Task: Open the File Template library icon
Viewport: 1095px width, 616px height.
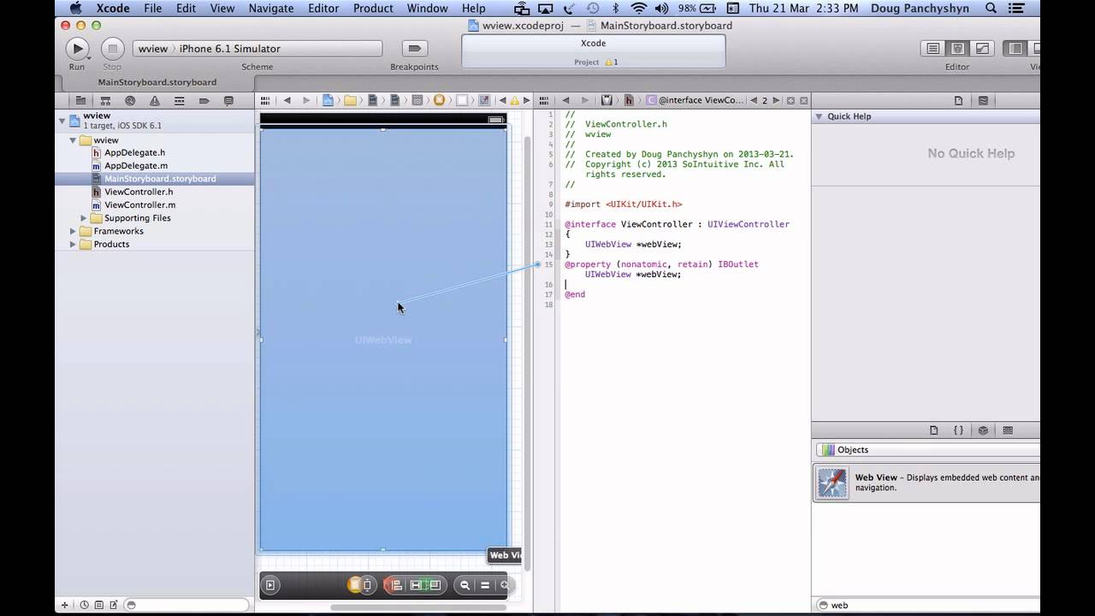Action: tap(934, 430)
